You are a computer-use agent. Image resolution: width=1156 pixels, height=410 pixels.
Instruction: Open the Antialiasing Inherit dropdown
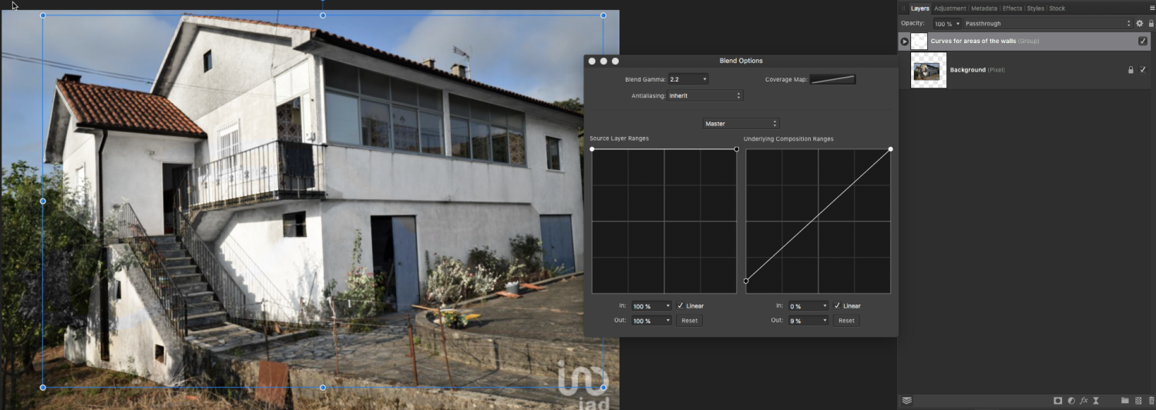click(705, 96)
